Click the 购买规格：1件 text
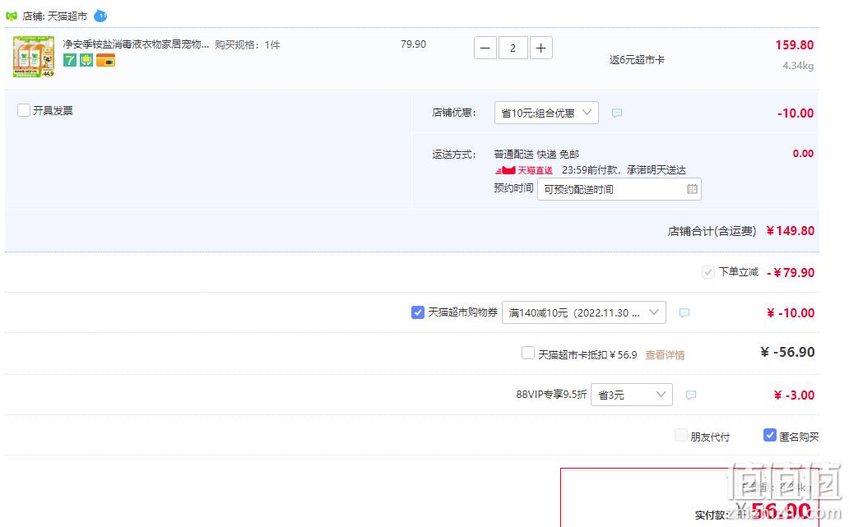 point(248,45)
